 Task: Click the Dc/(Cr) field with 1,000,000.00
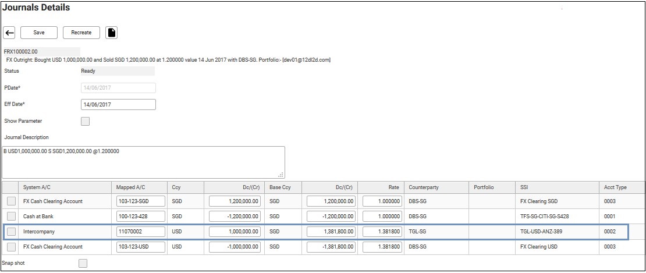pos(235,232)
